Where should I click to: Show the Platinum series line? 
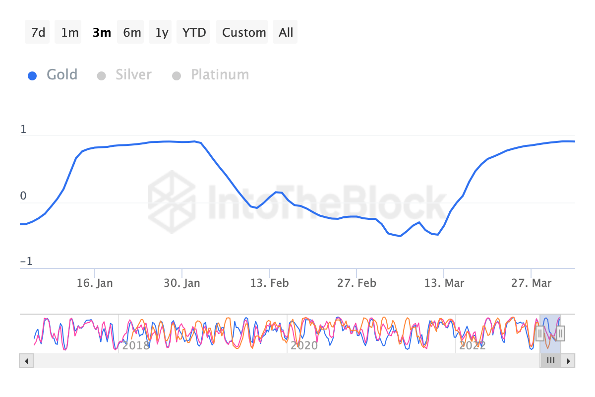220,74
